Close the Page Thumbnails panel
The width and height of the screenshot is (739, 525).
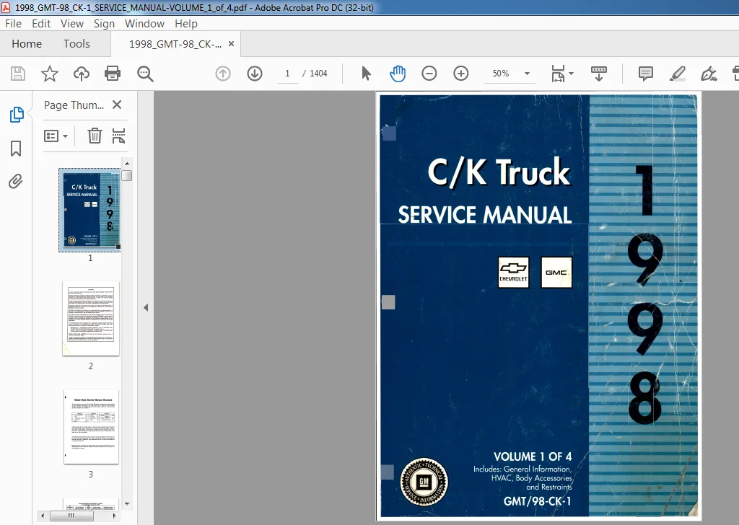(117, 105)
